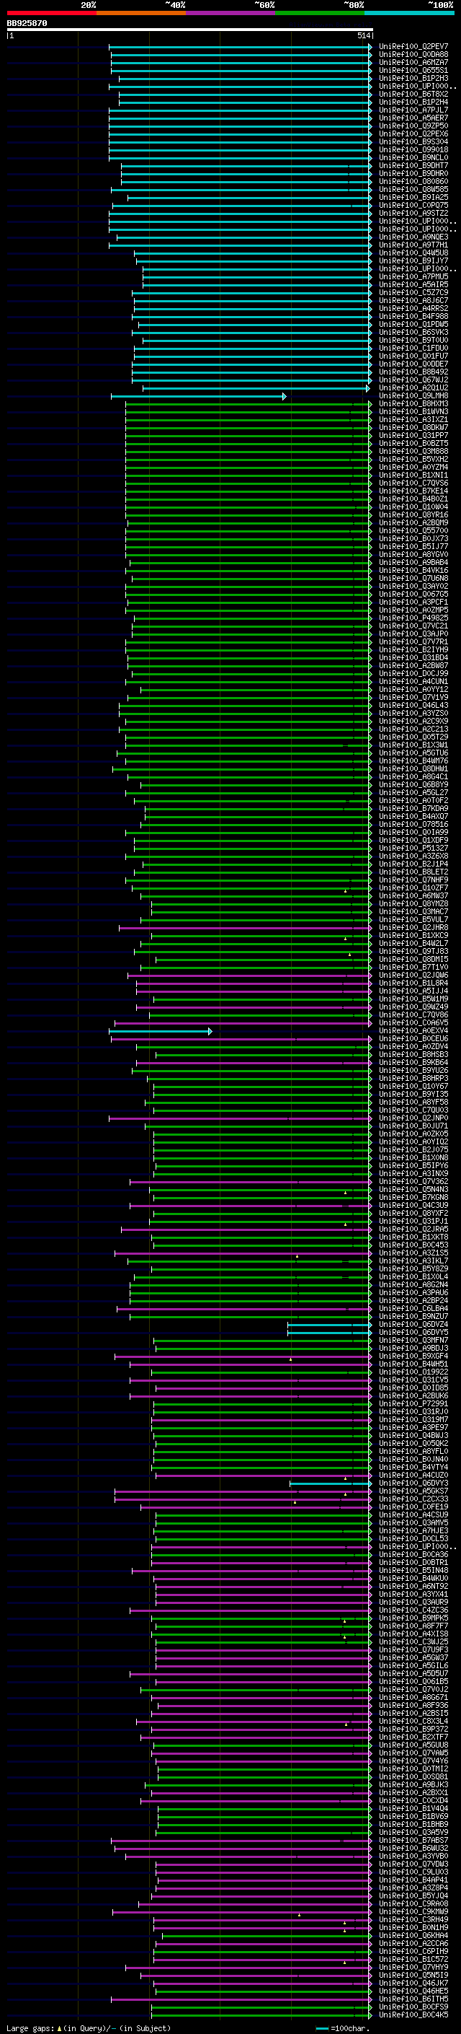The image size is (461, 2034).
Task: Click the label UniRef100_Q8DHW1
Action: coord(413,769)
